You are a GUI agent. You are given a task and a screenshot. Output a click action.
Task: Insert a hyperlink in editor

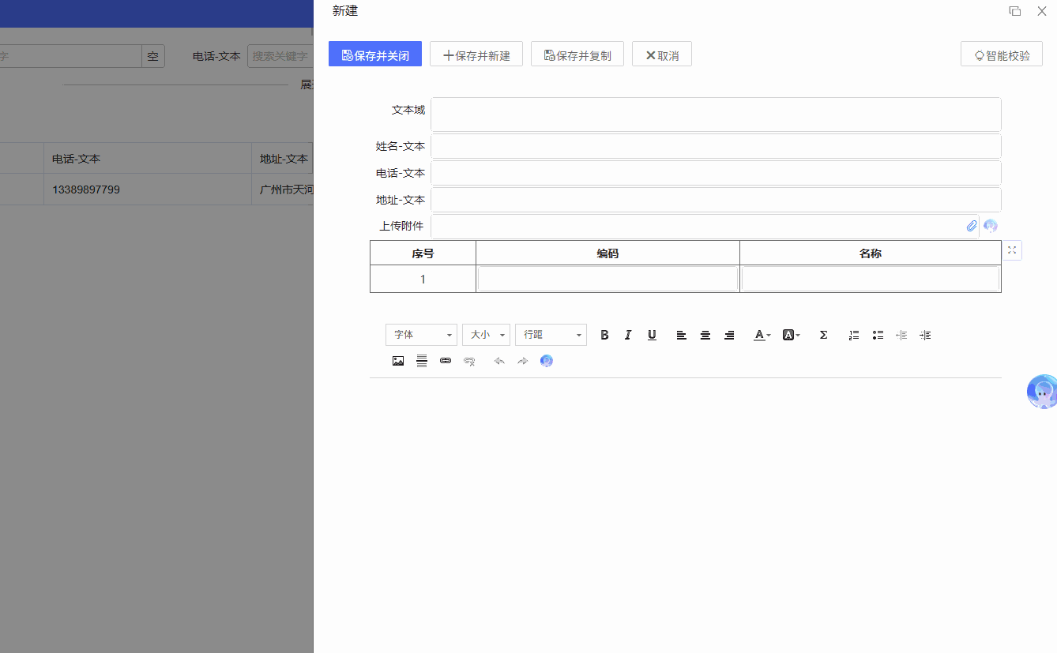(446, 361)
